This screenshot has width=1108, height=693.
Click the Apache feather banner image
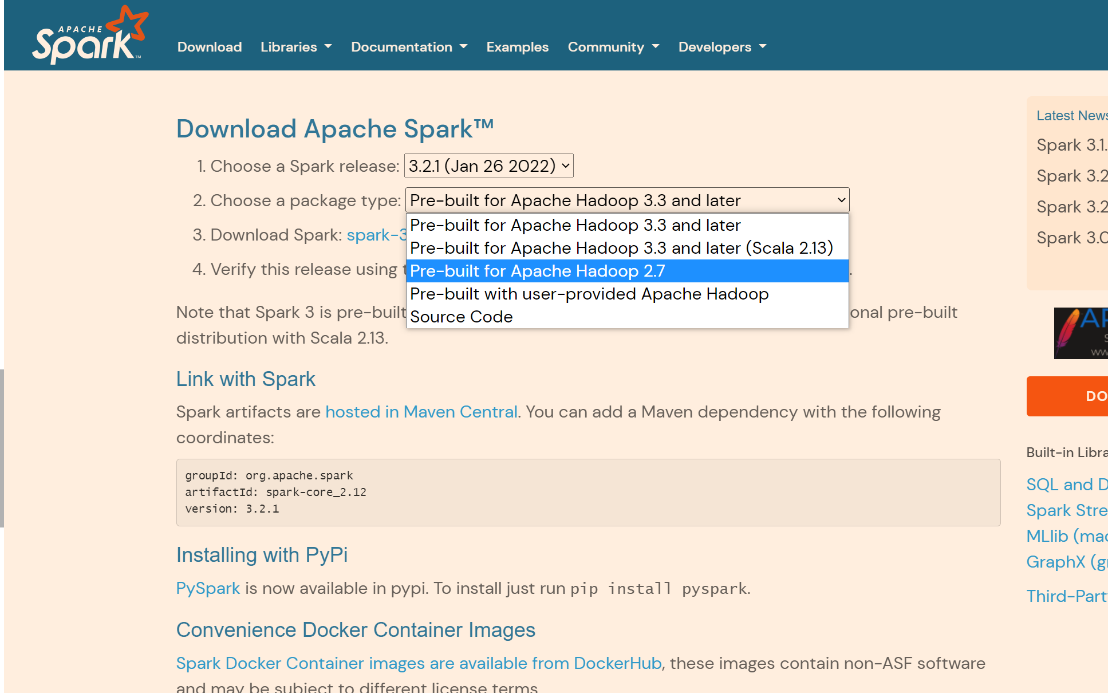tap(1081, 333)
